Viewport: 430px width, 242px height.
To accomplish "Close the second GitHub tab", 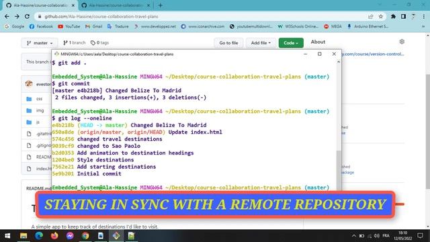I will (x=148, y=5).
